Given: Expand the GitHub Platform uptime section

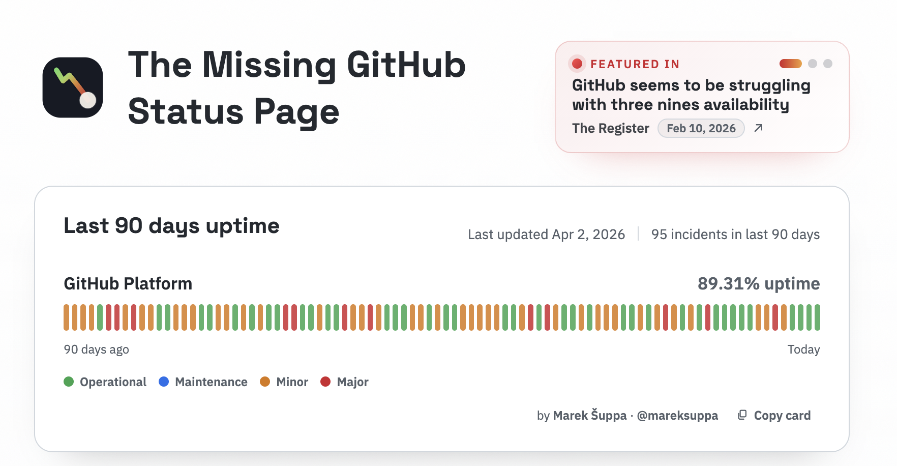Looking at the screenshot, I should 128,283.
